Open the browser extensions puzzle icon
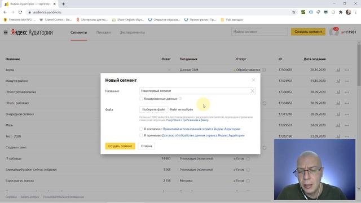361x203 pixels. 341,12
